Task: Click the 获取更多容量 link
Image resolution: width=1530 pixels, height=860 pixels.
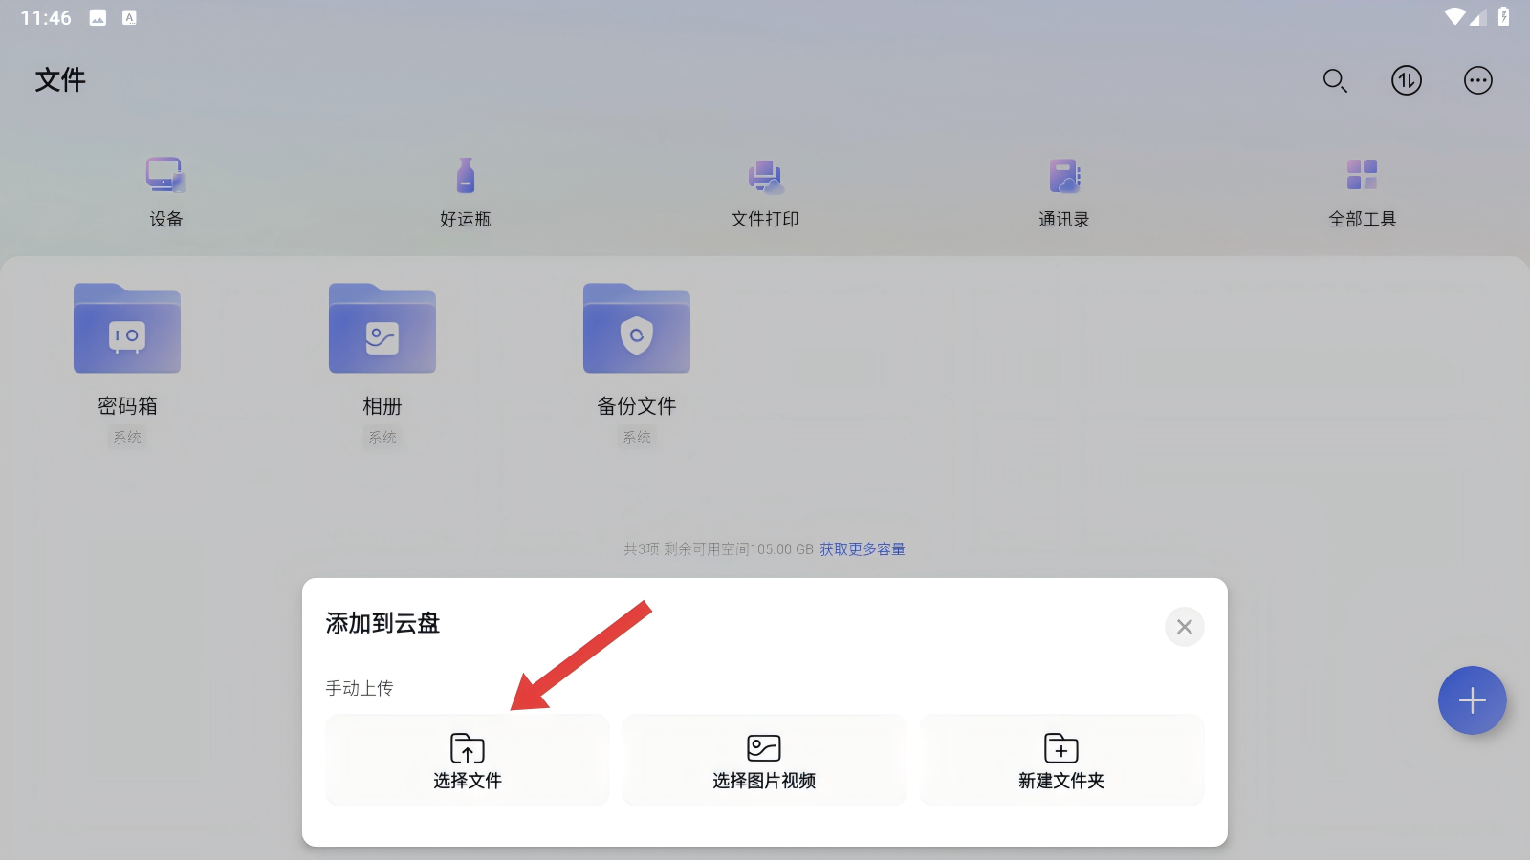Action: pyautogui.click(x=862, y=549)
